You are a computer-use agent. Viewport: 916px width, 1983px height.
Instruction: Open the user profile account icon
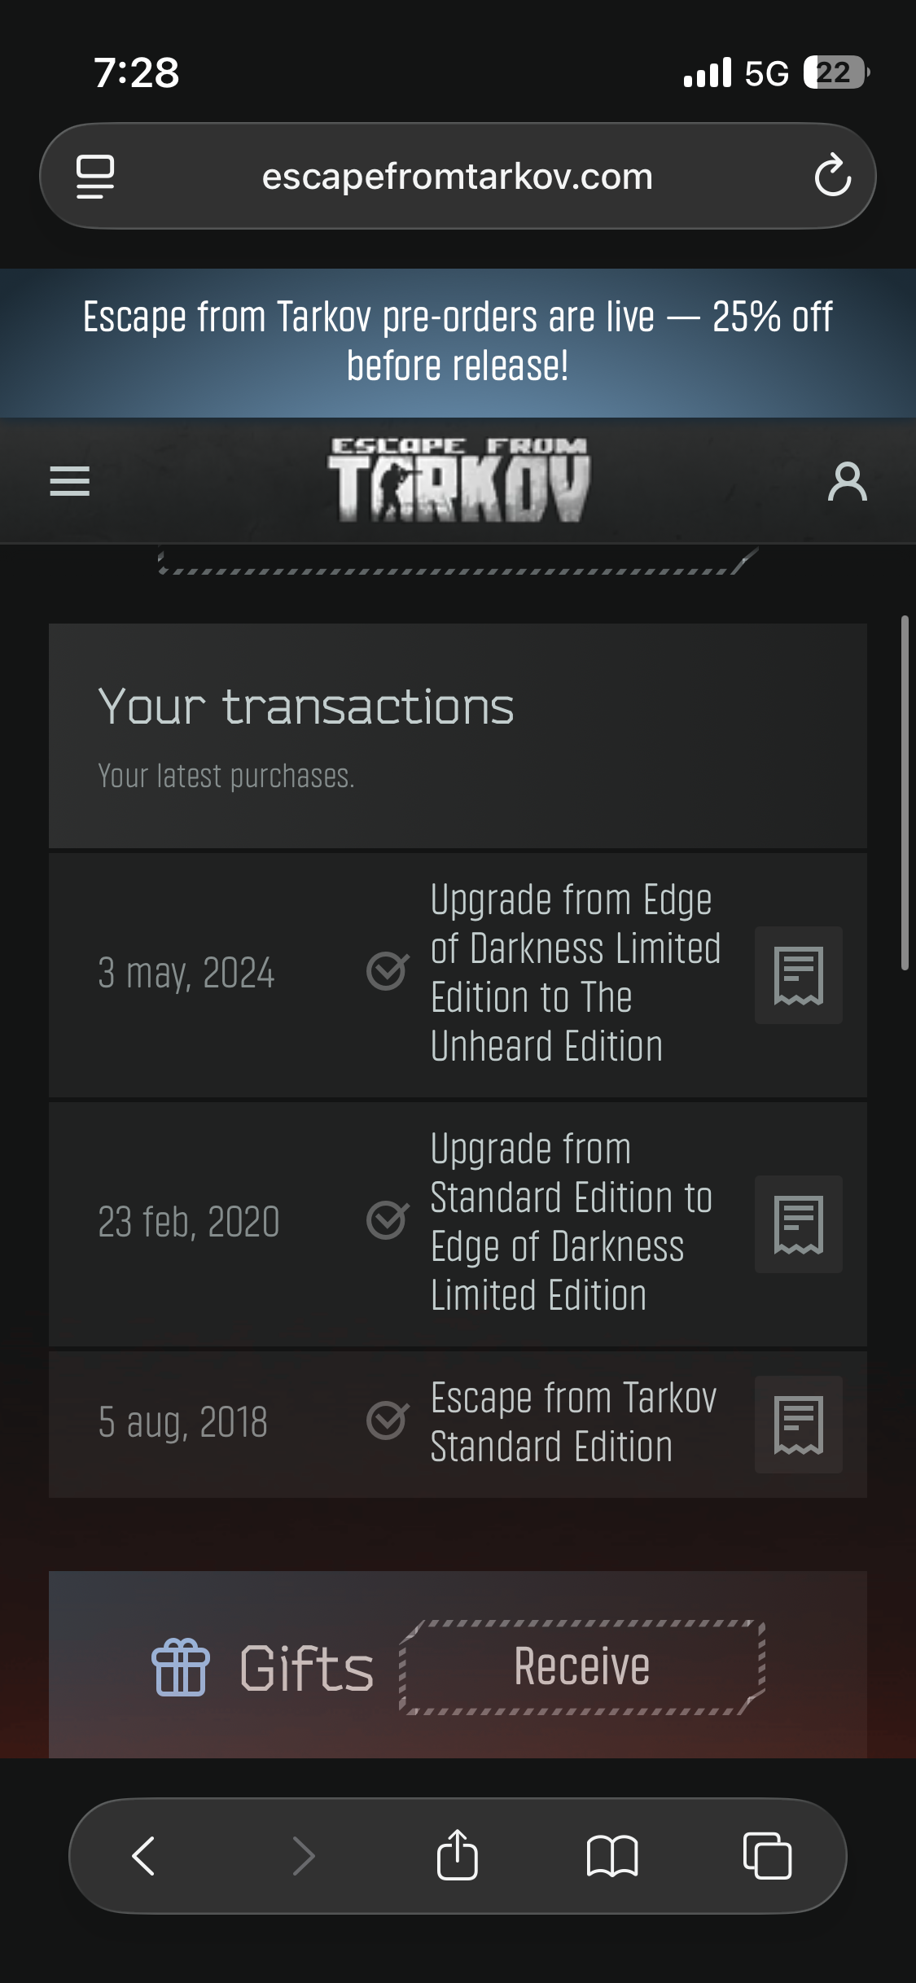click(847, 481)
